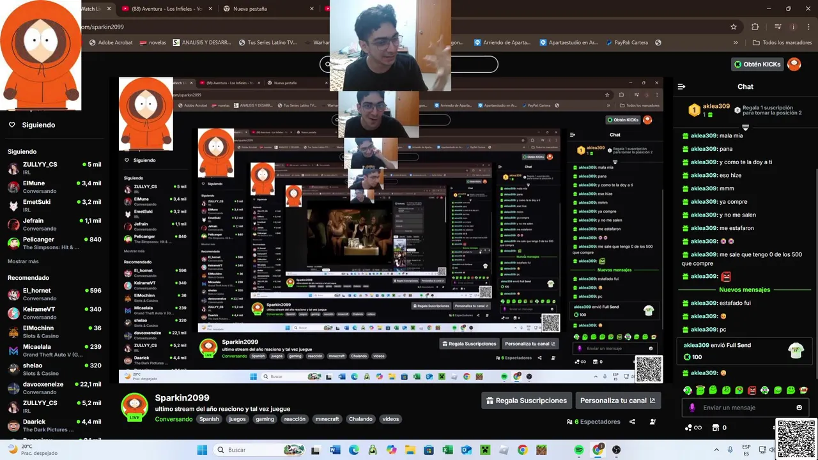
Task: Open the PayPal: Cartera bookmark
Action: (626, 43)
